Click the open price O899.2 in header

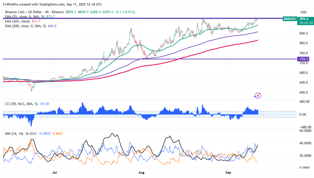click(71, 12)
